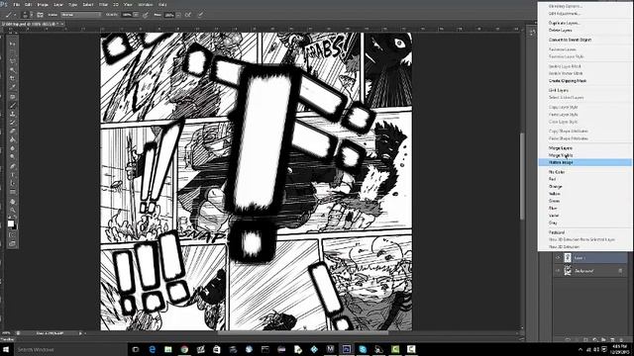Toggle visibility eye of Layer 1
This screenshot has width=634, height=356.
pyautogui.click(x=558, y=257)
